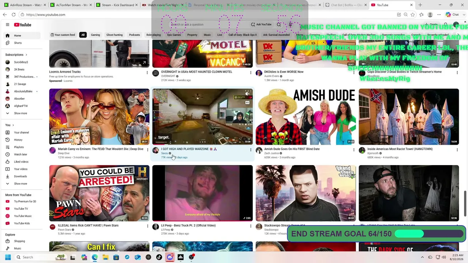
Task: Reload the YouTube page
Action: [14, 15]
